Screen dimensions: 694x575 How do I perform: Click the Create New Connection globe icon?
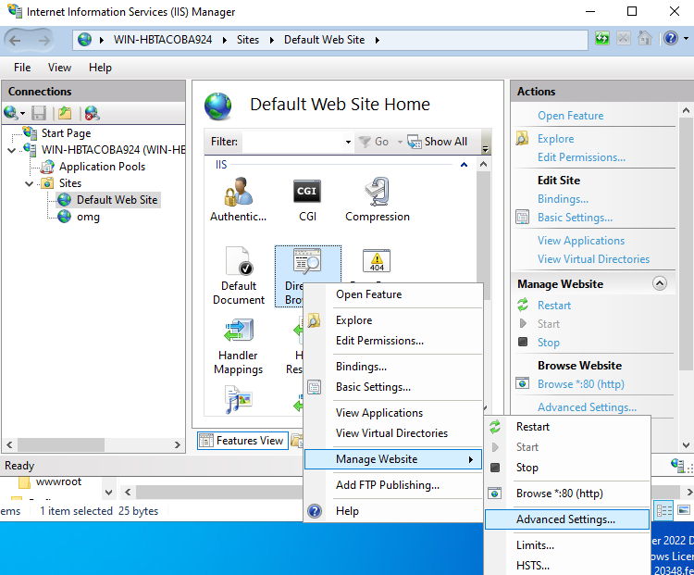(10, 113)
